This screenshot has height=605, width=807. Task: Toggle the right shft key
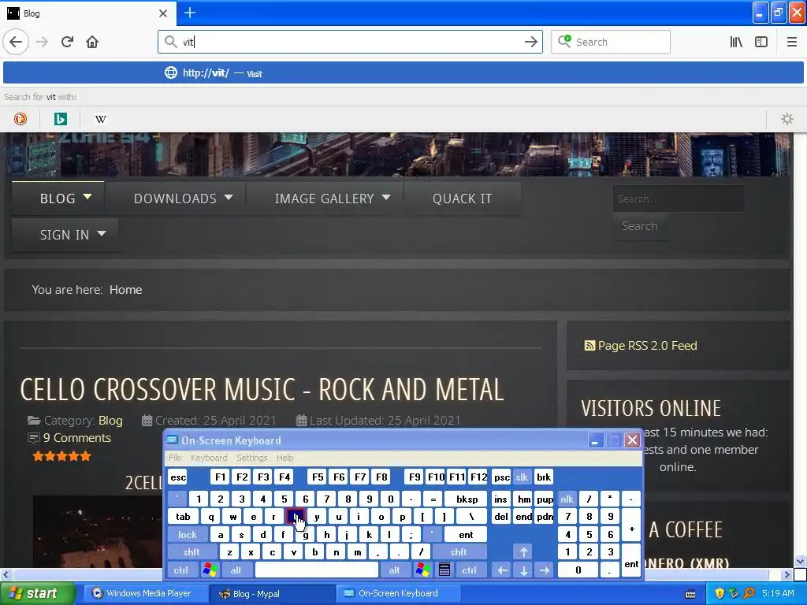tap(459, 552)
